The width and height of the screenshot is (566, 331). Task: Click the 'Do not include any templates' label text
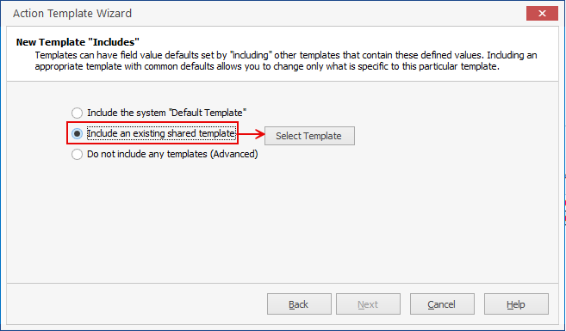[x=147, y=154]
